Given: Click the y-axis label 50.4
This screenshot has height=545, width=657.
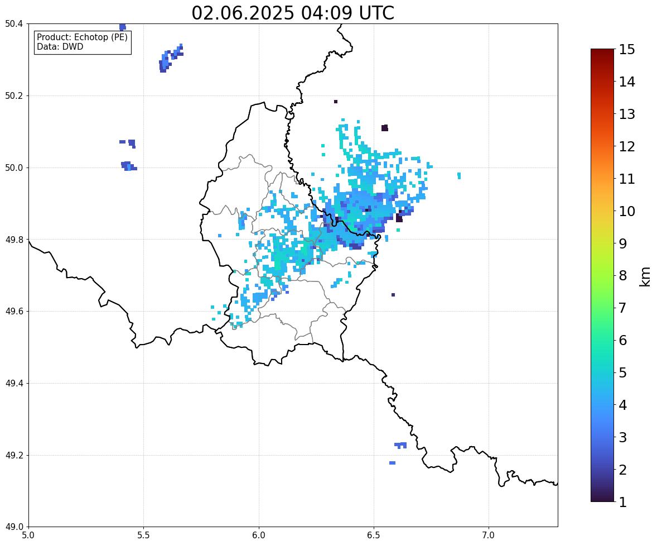Looking at the screenshot, I should tap(14, 25).
